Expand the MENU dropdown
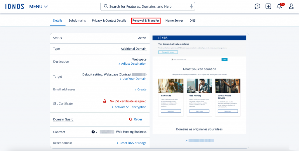The height and width of the screenshot is (151, 299). click(39, 6)
